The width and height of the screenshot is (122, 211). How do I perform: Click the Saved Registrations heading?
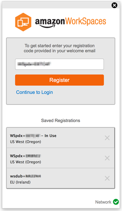(60, 120)
